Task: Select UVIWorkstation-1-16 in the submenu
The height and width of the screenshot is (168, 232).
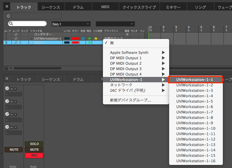Action: [x=196, y=161]
